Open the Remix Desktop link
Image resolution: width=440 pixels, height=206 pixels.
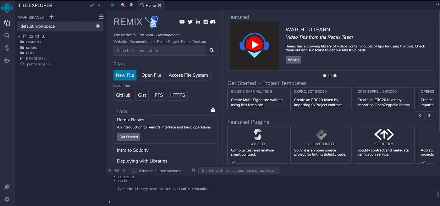pos(194,42)
